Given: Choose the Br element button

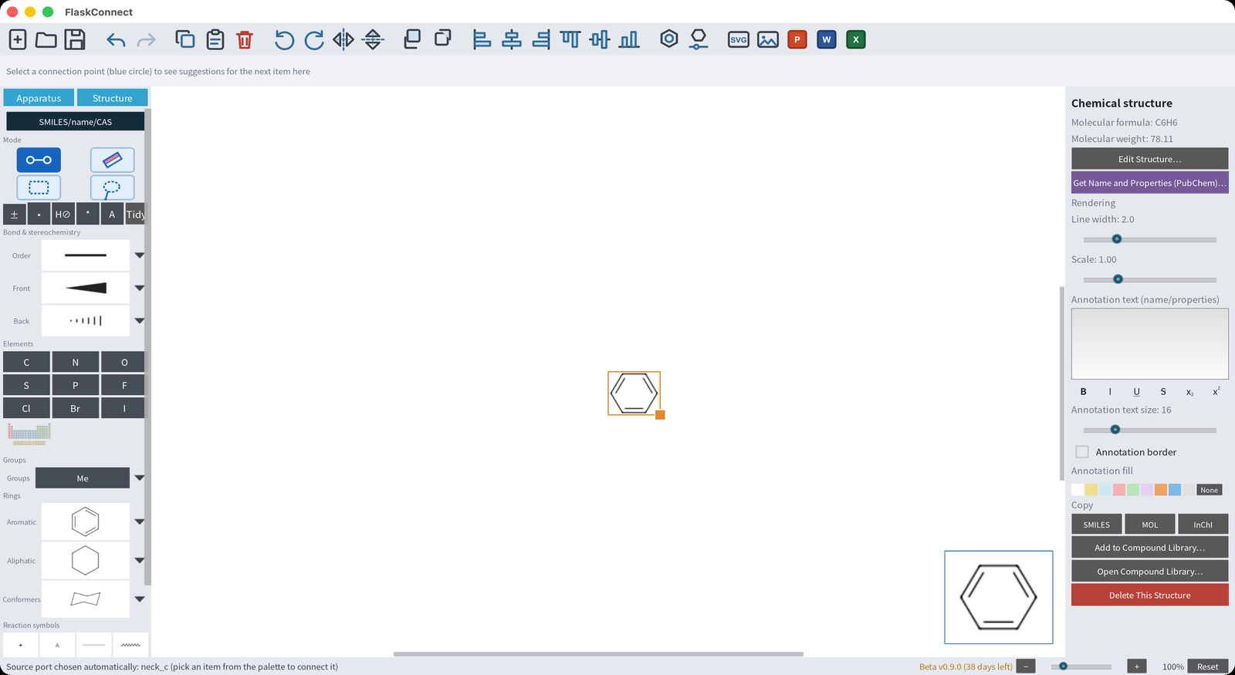Looking at the screenshot, I should click(76, 409).
